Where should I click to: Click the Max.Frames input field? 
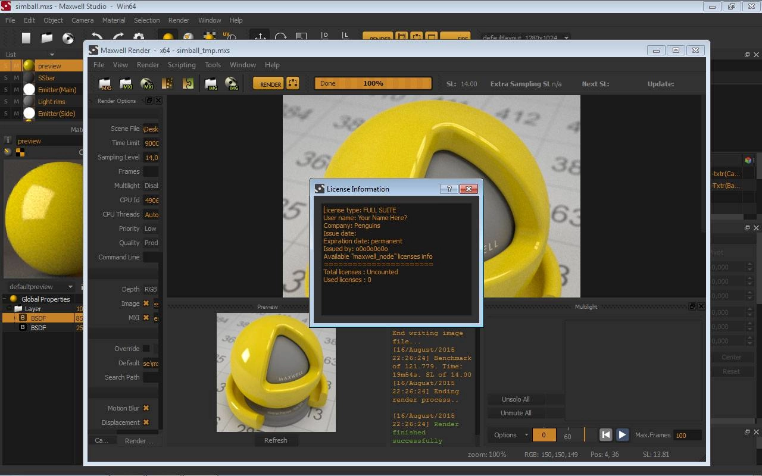point(687,435)
